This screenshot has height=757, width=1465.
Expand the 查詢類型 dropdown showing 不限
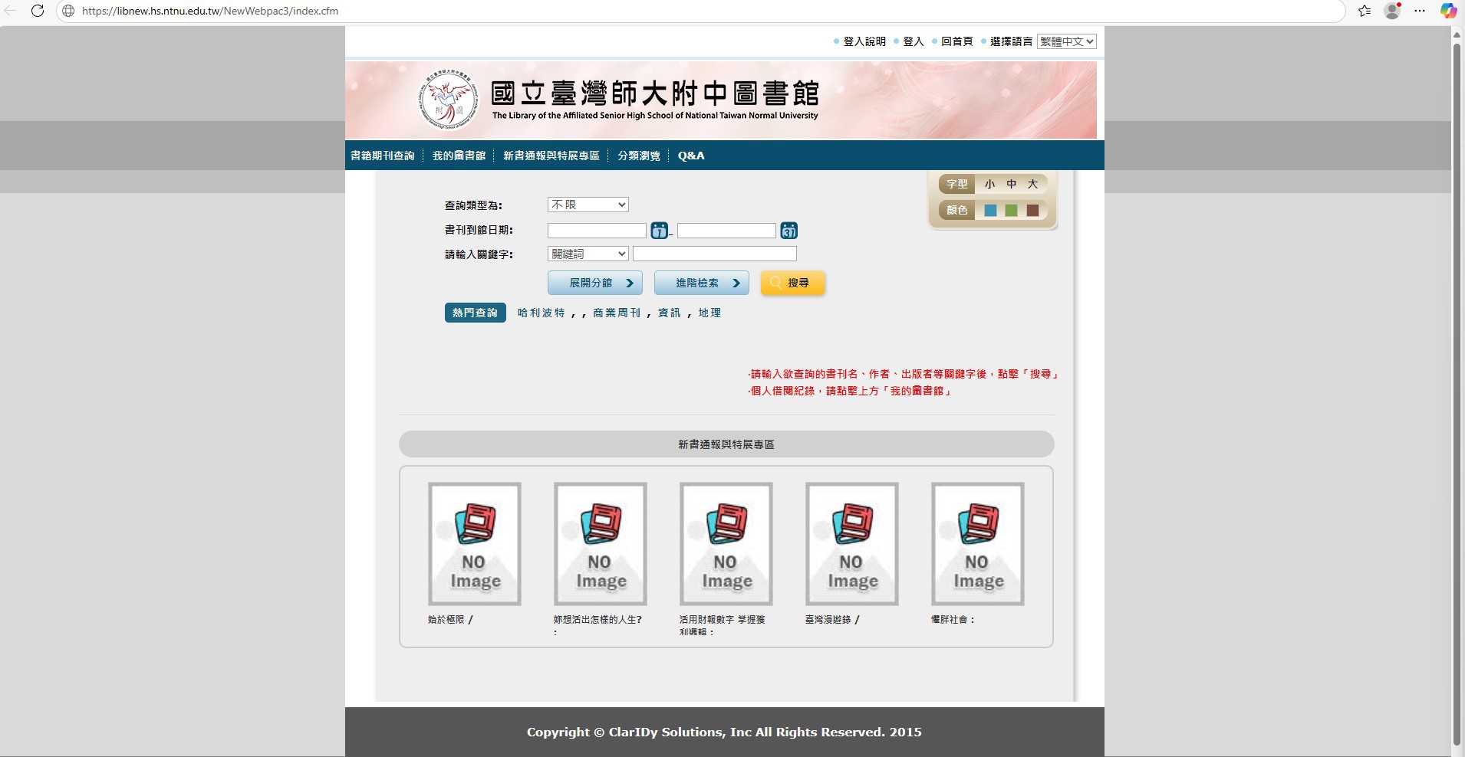click(x=588, y=205)
